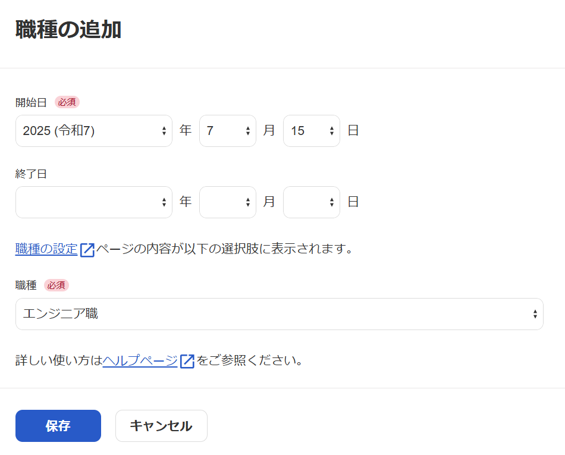This screenshot has width=565, height=455.
Task: Open the ヘルプページ link
Action: coord(140,360)
